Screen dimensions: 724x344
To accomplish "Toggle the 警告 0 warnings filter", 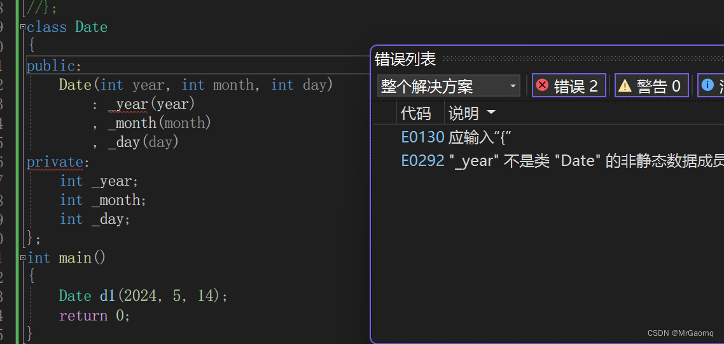I will [651, 85].
